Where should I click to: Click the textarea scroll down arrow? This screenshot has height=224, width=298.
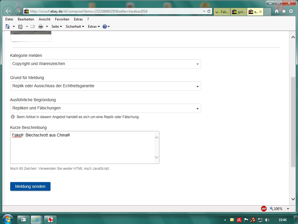pyautogui.click(x=157, y=157)
